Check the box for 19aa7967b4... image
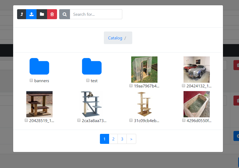 pos(131,86)
